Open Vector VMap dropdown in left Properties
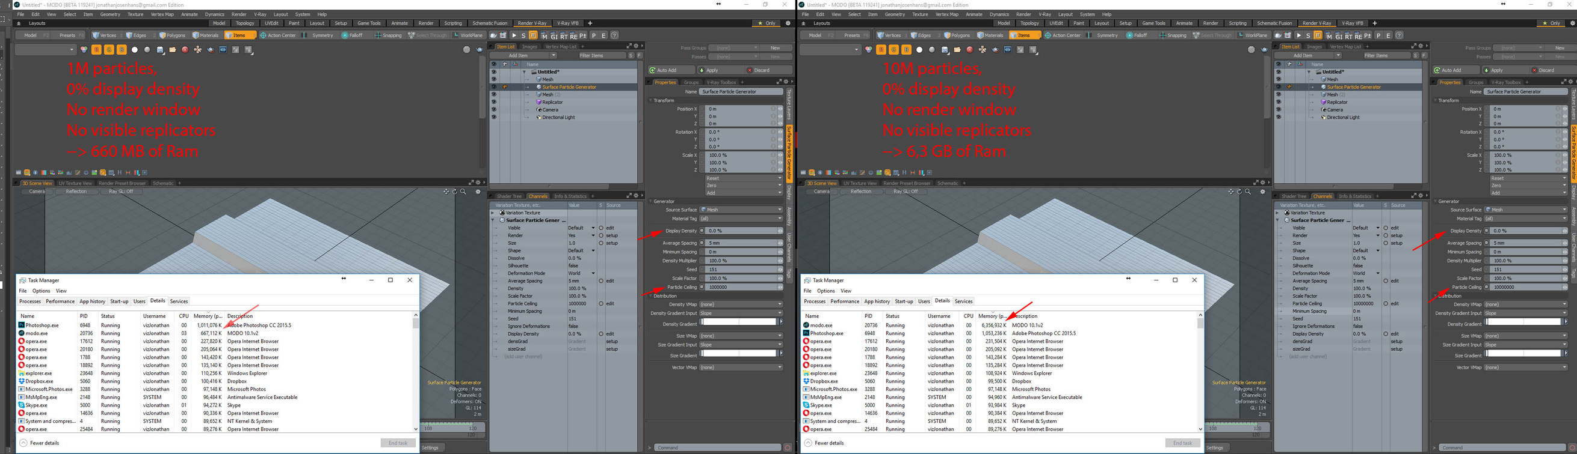Image resolution: width=1577 pixels, height=454 pixels. pyautogui.click(x=741, y=368)
